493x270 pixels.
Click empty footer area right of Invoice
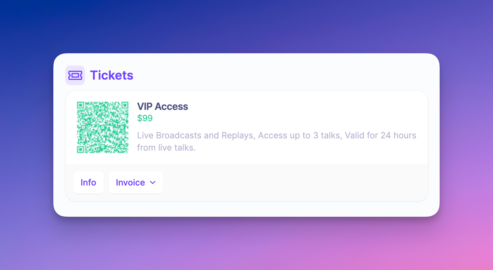coord(291,182)
